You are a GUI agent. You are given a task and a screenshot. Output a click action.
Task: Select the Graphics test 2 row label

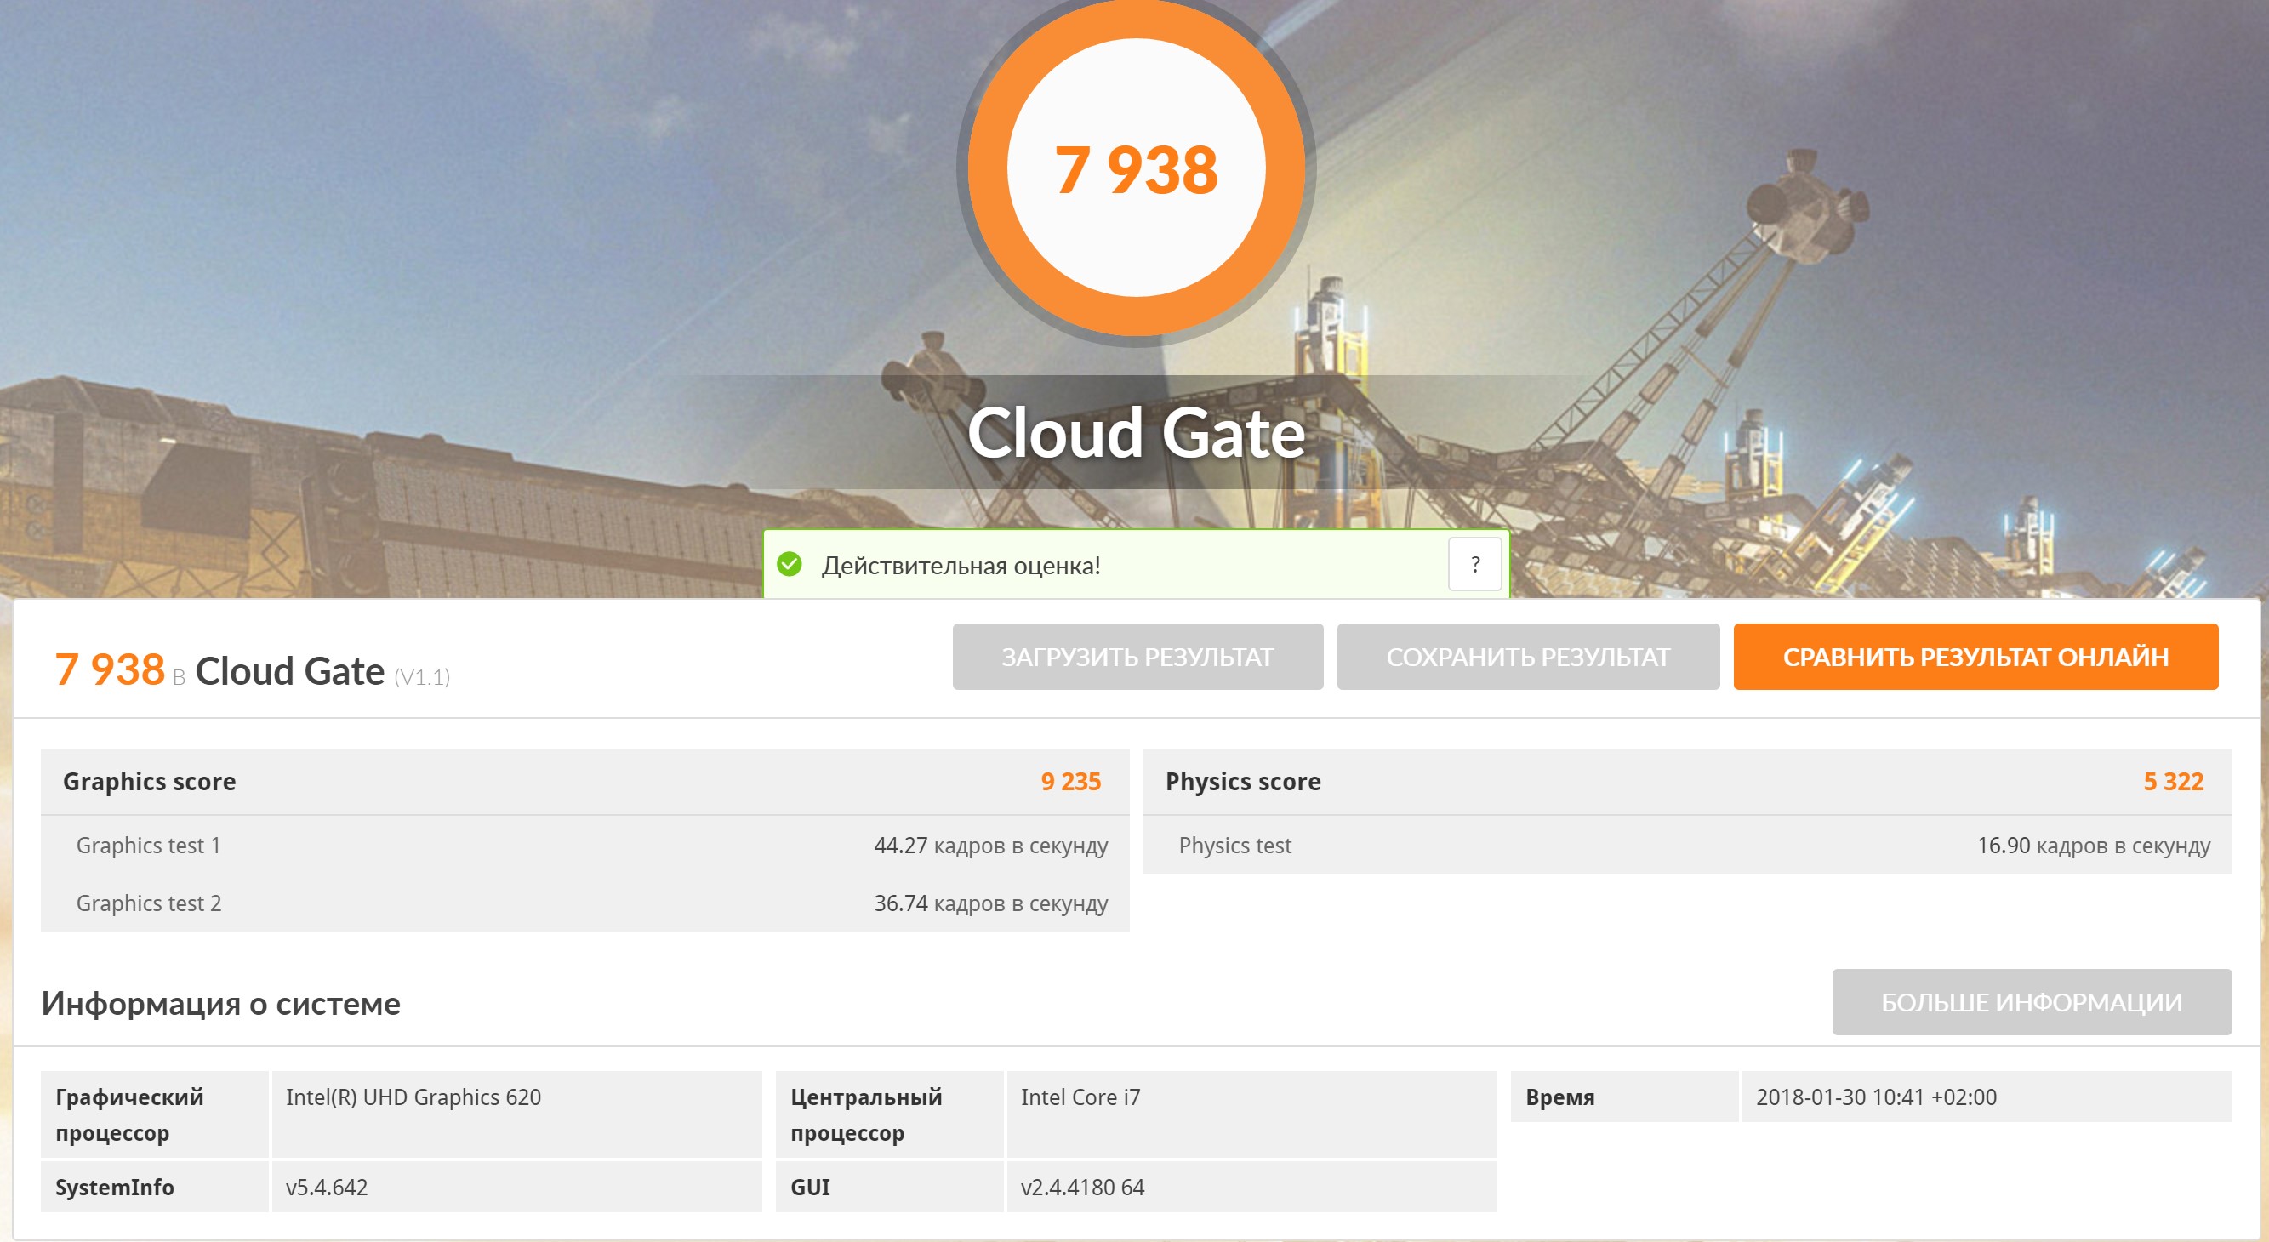tap(149, 903)
